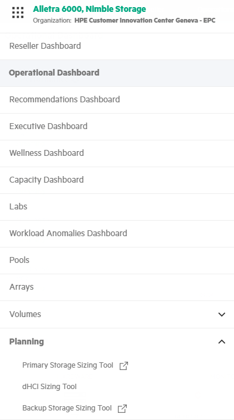This screenshot has width=234, height=420.
Task: Collapse the Planning section chevron
Action: pos(221,341)
